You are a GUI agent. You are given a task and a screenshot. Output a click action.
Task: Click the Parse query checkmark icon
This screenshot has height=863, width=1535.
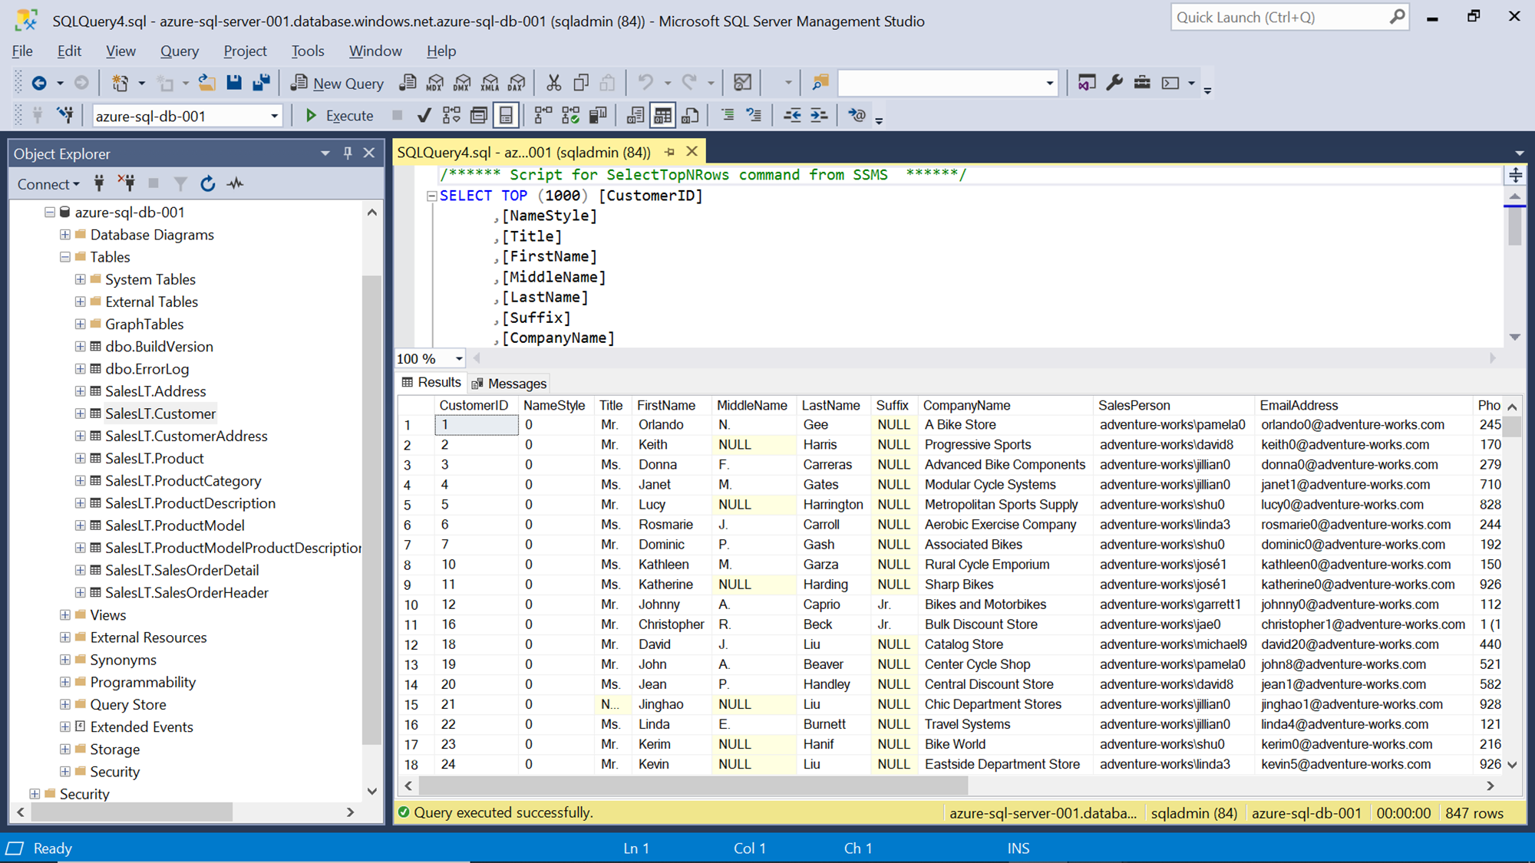[x=424, y=116]
